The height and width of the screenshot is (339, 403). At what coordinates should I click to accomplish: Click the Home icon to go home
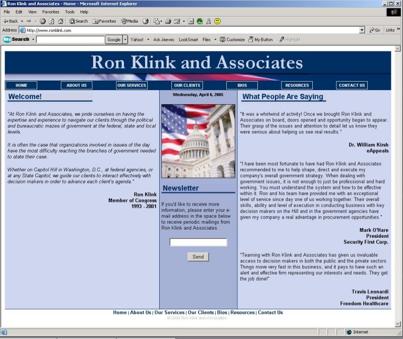pos(60,21)
